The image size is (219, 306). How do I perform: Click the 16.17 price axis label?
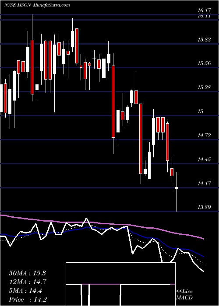204,10
